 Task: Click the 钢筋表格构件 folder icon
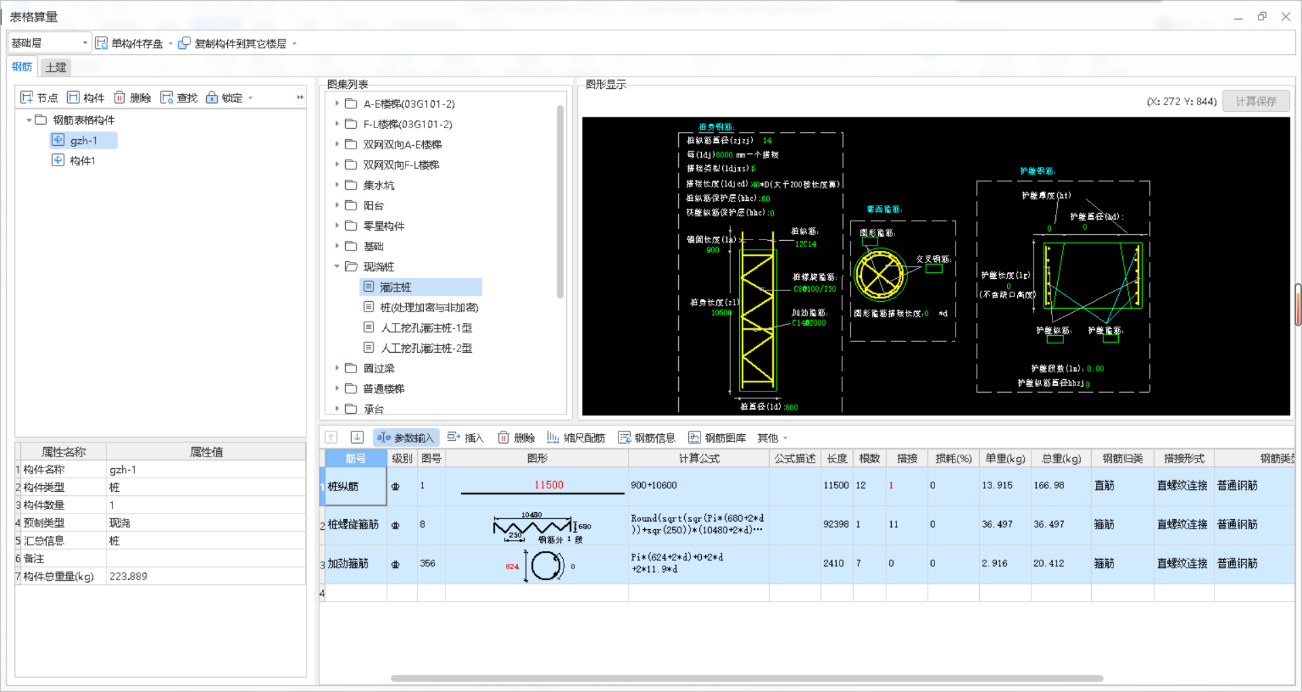click(x=41, y=120)
